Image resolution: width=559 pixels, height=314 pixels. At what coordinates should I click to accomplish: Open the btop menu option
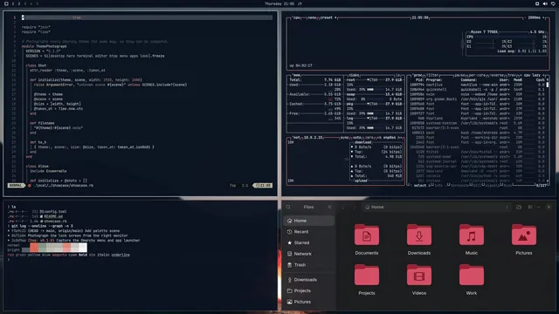pyautogui.click(x=313, y=17)
